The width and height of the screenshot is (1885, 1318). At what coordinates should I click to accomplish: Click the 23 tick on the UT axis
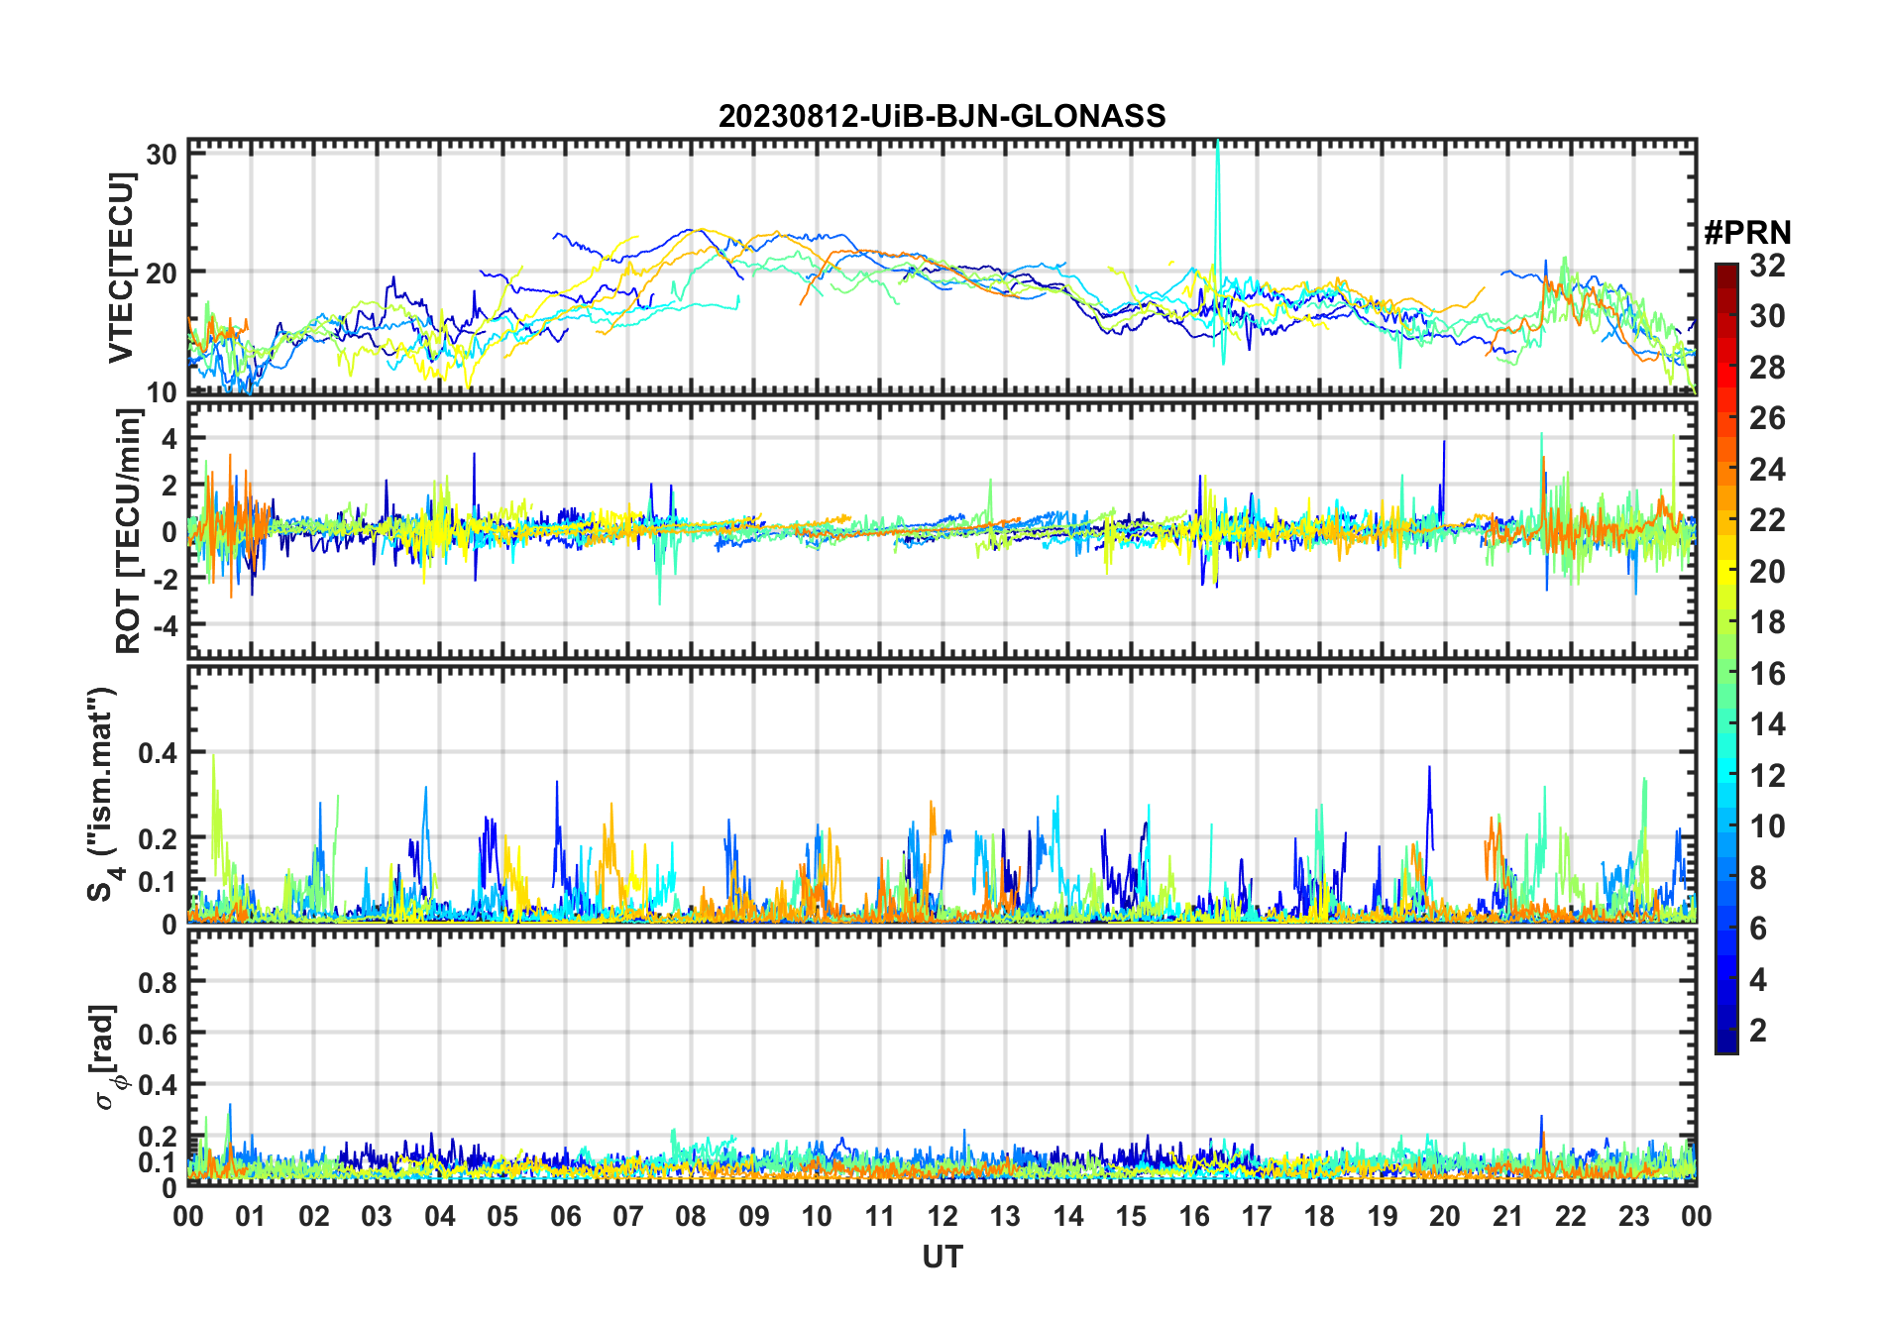[x=1633, y=1216]
